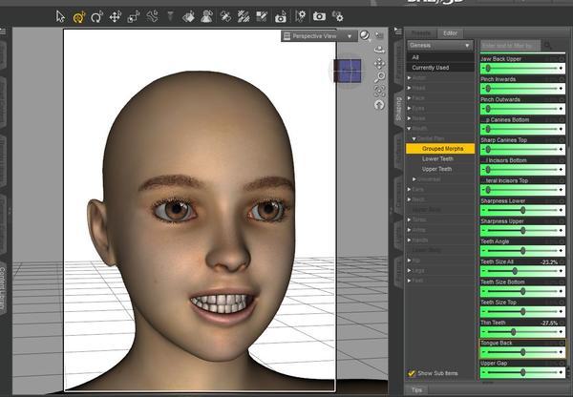
Task: Select the arrow selection tool in toolbar
Action: click(61, 16)
